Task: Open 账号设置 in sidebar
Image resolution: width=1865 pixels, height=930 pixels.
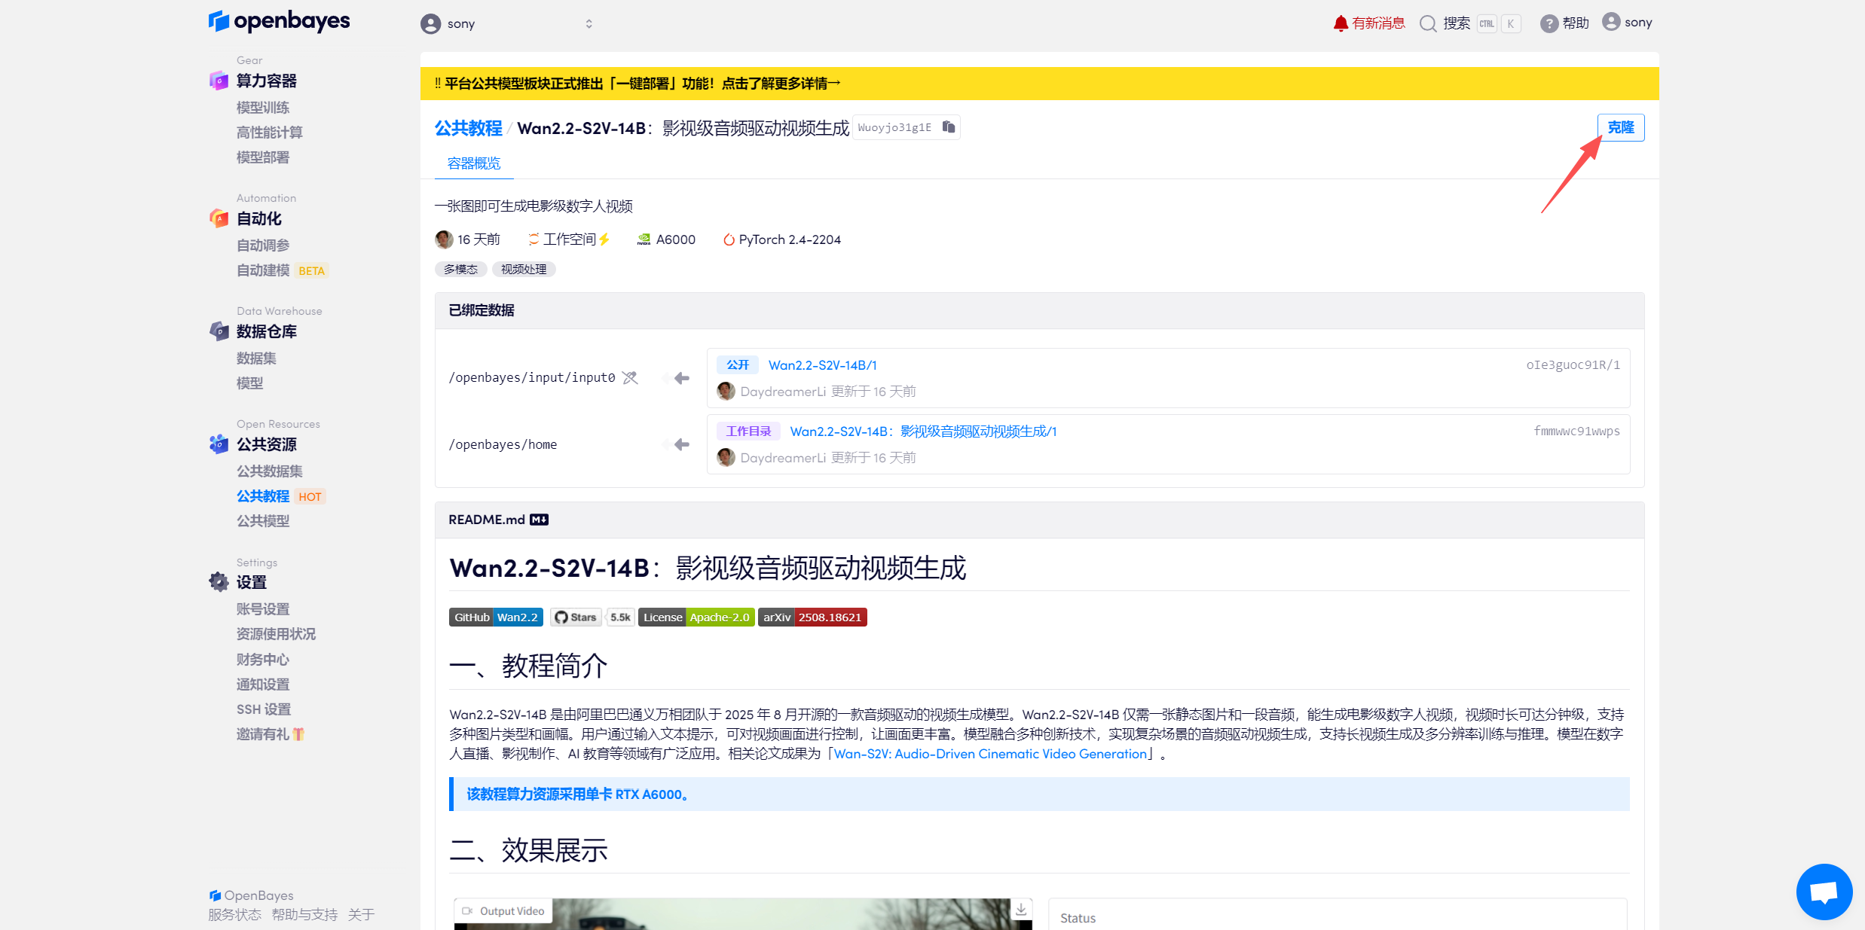Action: click(263, 609)
